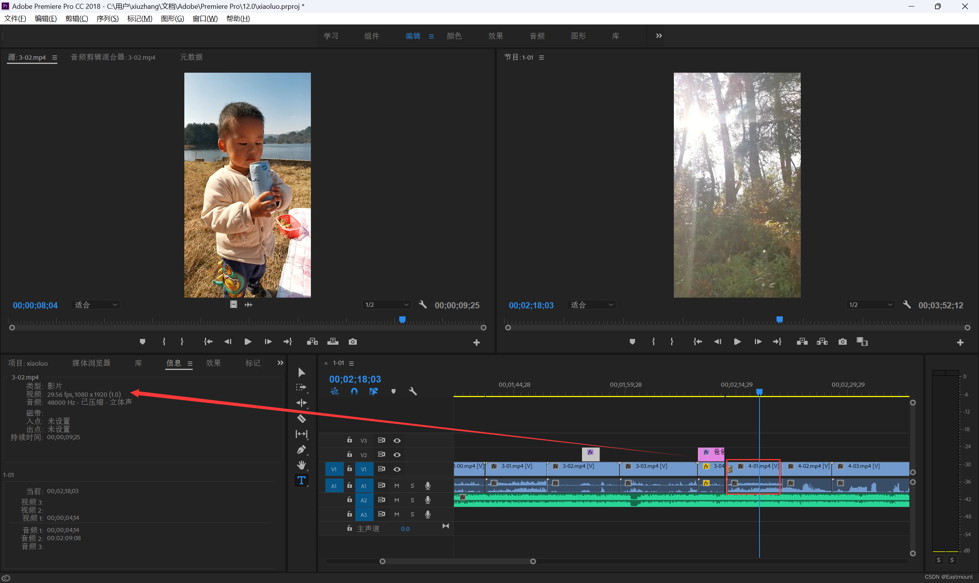Toggle sync lock on track A1
Screen dimensions: 979x583
click(381, 485)
